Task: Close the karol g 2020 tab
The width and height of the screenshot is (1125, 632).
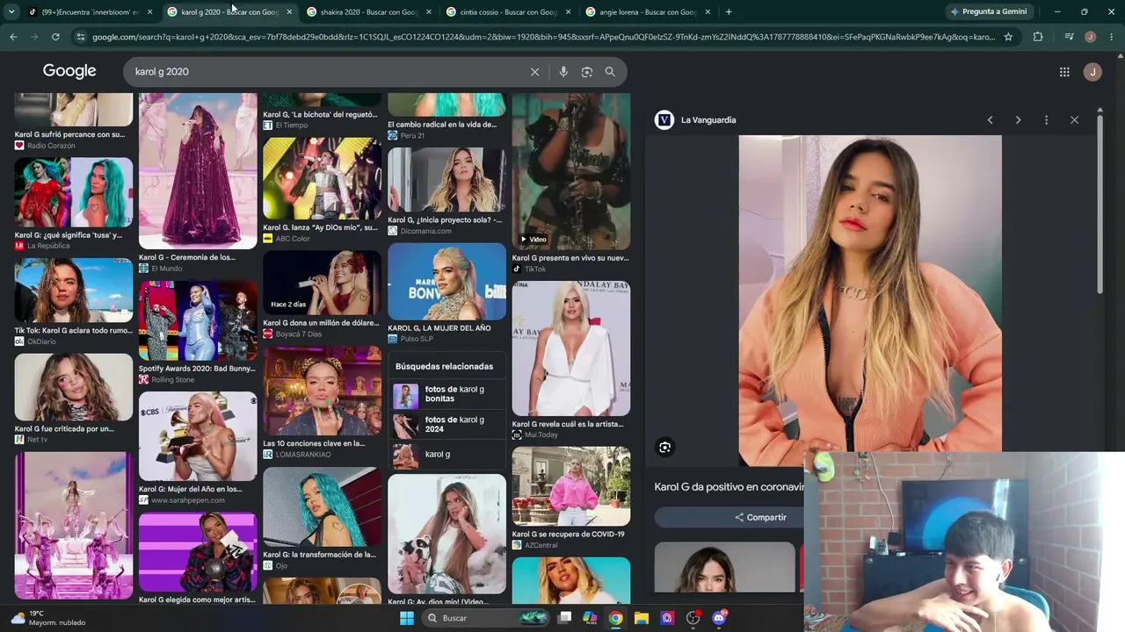Action: [289, 12]
